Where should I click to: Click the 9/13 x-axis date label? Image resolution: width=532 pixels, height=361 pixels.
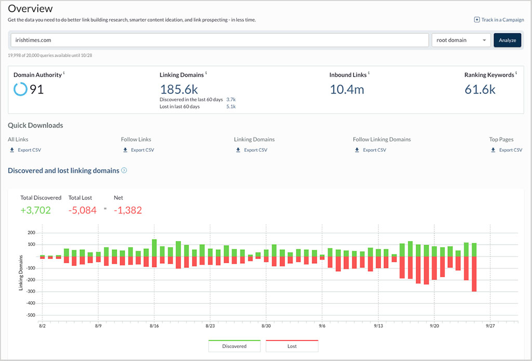(378, 326)
